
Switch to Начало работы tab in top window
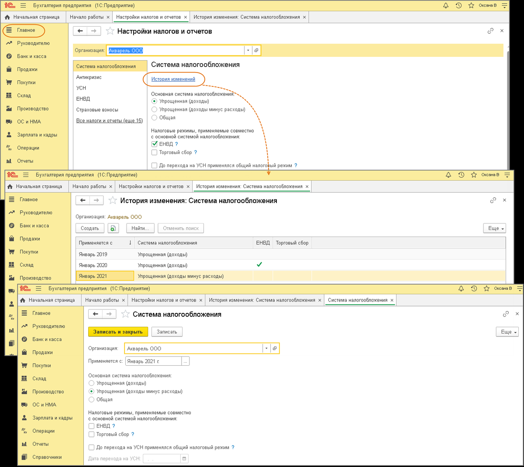(x=90, y=17)
